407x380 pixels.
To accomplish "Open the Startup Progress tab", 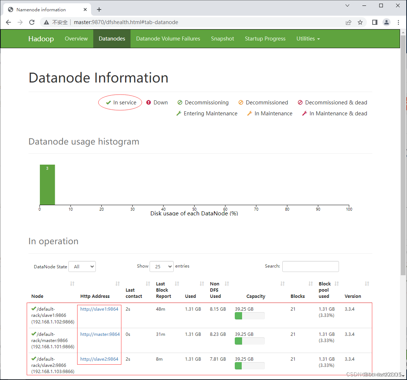I will 265,39.
